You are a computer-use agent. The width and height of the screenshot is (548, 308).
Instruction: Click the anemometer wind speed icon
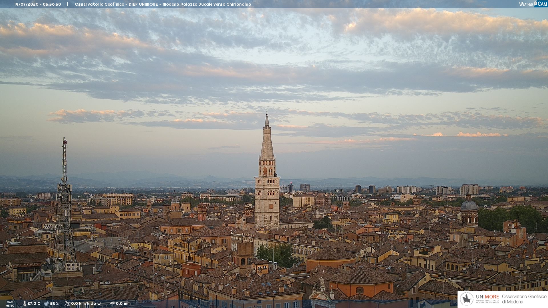click(67, 303)
